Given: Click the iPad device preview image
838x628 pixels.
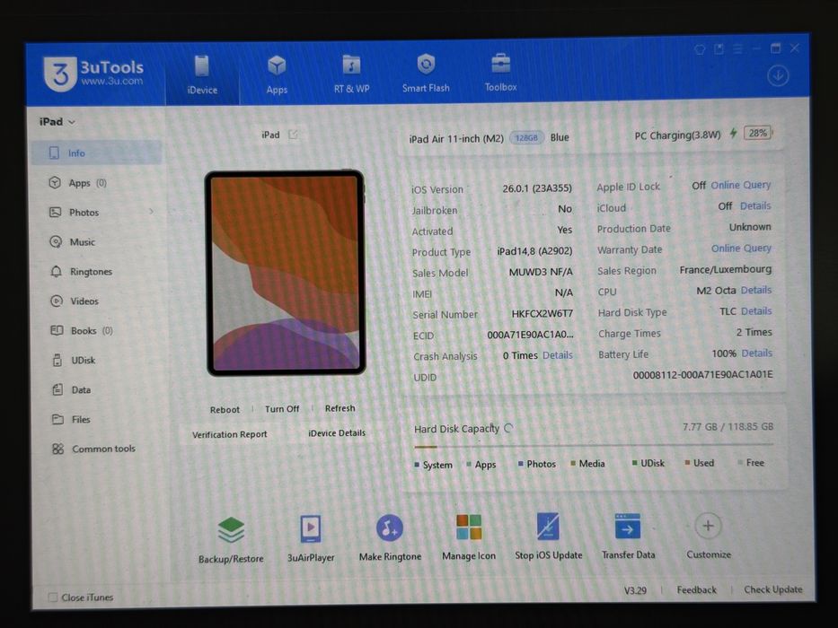Looking at the screenshot, I should point(286,273).
